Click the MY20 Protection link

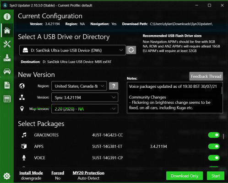click(x=88, y=173)
